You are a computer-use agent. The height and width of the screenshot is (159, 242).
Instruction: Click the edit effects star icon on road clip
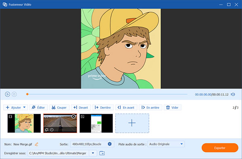tap(46, 130)
